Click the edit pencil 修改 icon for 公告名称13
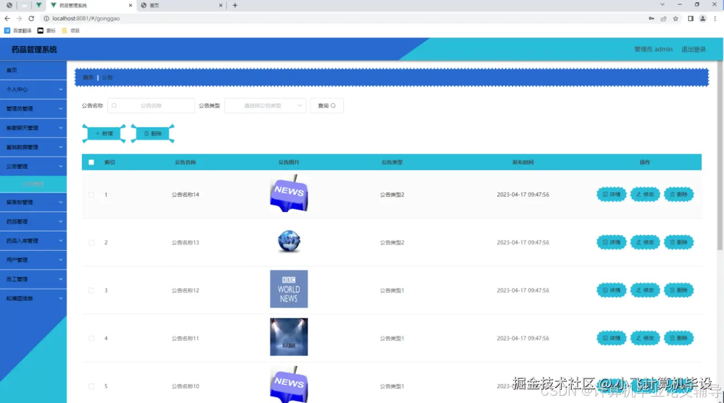Viewport: 724px width, 403px height. pos(639,242)
